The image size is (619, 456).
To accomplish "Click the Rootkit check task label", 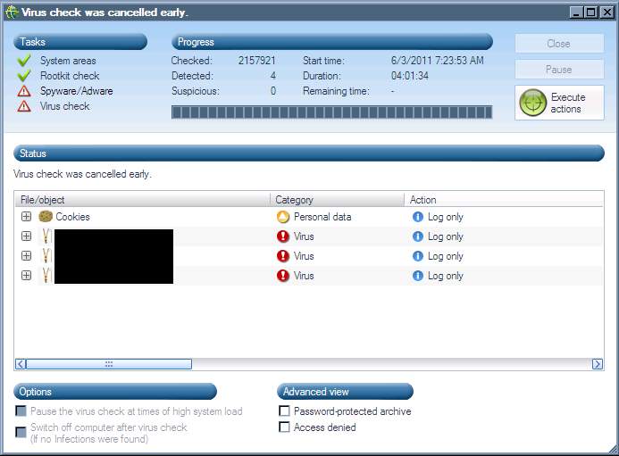I will [70, 75].
